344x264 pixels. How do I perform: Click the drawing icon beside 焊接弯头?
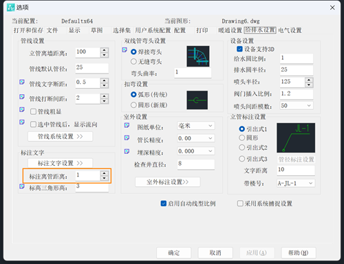[x=125, y=50]
